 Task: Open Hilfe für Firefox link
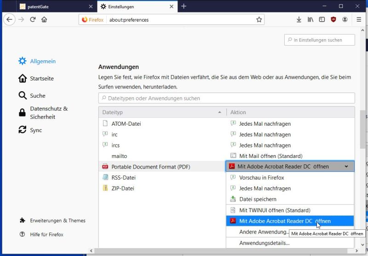(41, 234)
